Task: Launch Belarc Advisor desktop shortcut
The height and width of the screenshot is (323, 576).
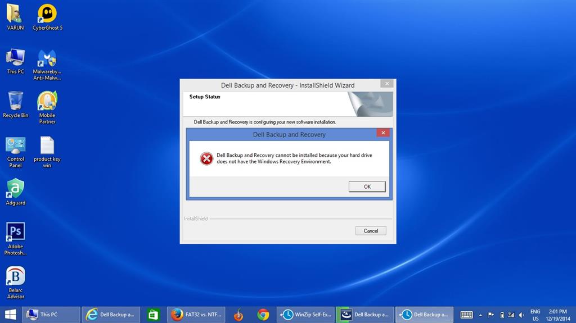Action: 15,283
